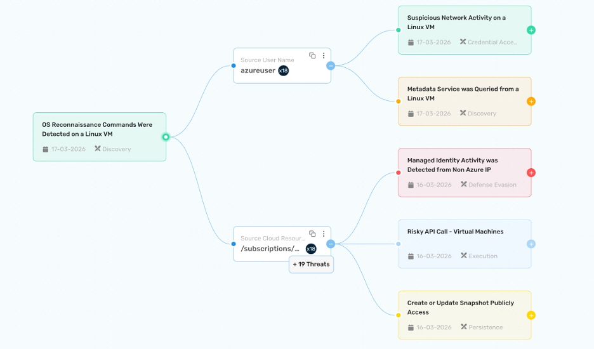The height and width of the screenshot is (349, 594).
Task: Click 17-03-2026 date on OS Reconnaissance card
Action: pos(69,149)
